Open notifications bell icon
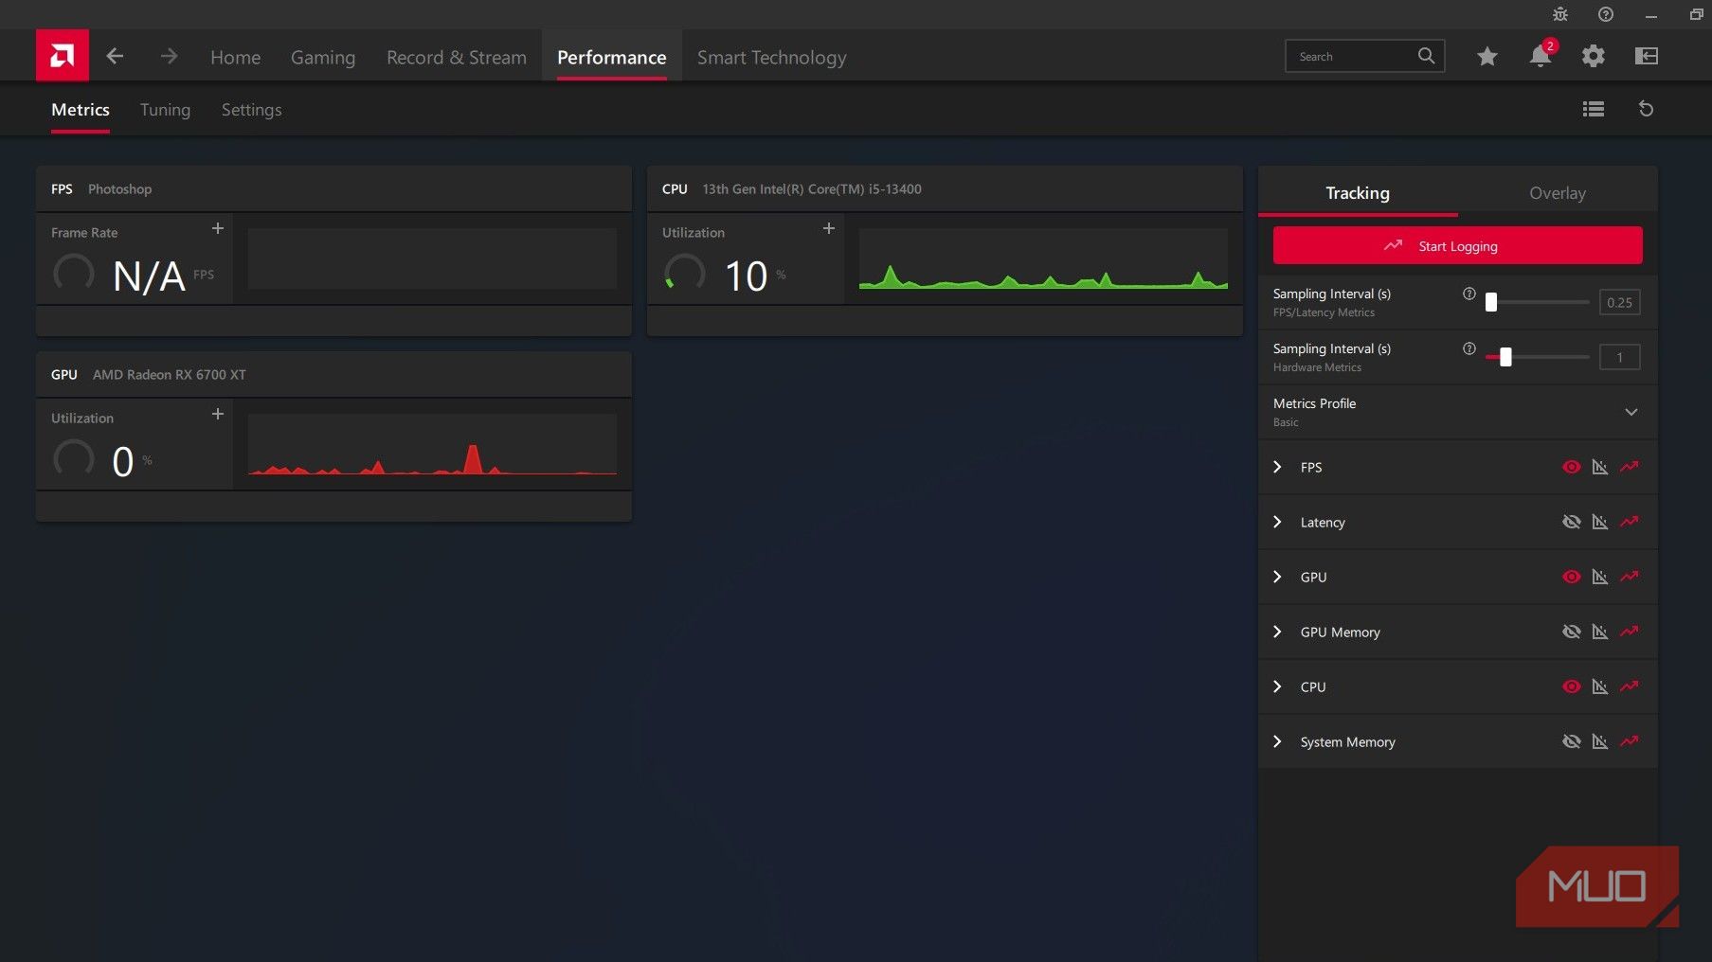 1541,57
